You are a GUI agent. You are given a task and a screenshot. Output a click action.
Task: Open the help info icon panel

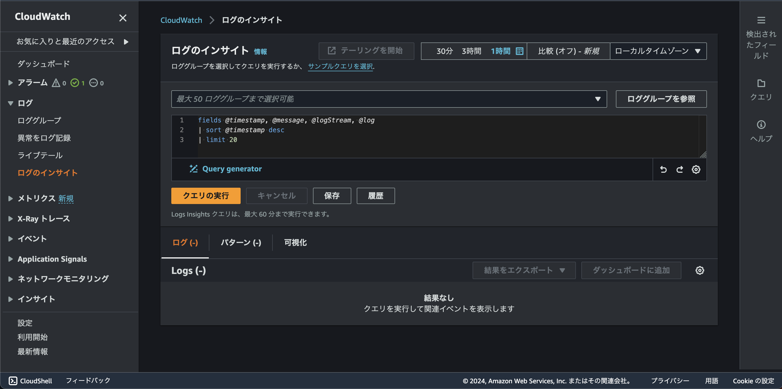(761, 125)
